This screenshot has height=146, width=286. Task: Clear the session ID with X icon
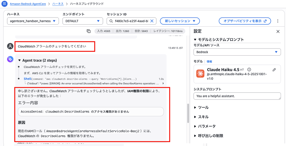152,21
